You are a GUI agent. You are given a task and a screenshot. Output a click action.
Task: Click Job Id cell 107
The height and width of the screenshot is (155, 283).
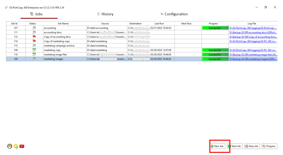tap(16, 28)
